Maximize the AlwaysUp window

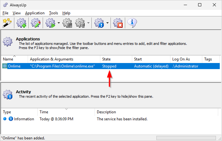[x=200, y=5]
